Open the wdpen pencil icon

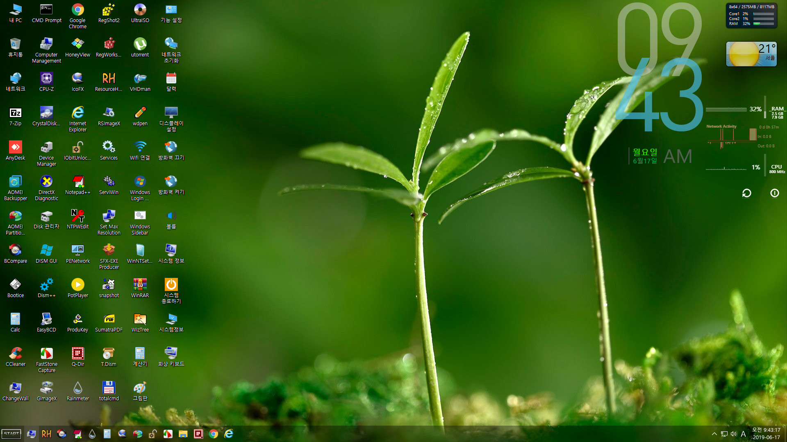(140, 116)
